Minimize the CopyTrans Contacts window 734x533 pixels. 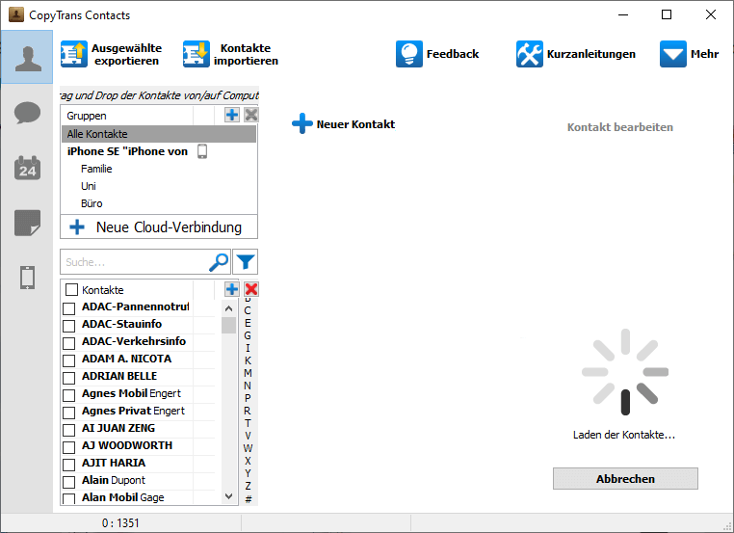[x=623, y=14]
